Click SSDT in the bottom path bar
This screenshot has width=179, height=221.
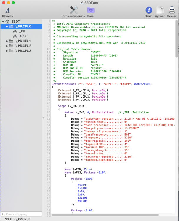click(x=9, y=219)
